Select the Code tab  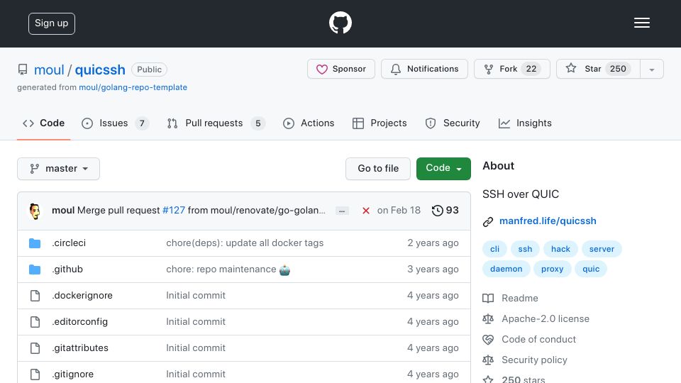coord(43,123)
